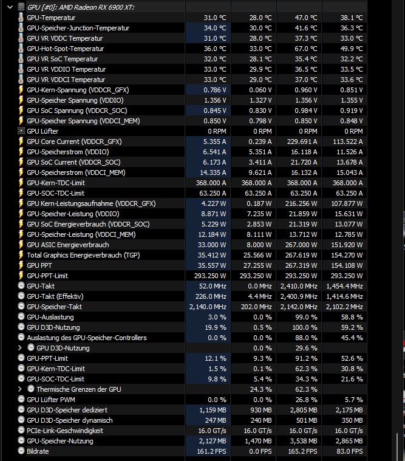Image resolution: width=405 pixels, height=461 pixels.
Task: Select the GPU-Speicherstrom (VDDIO) row label
Action: [68, 152]
